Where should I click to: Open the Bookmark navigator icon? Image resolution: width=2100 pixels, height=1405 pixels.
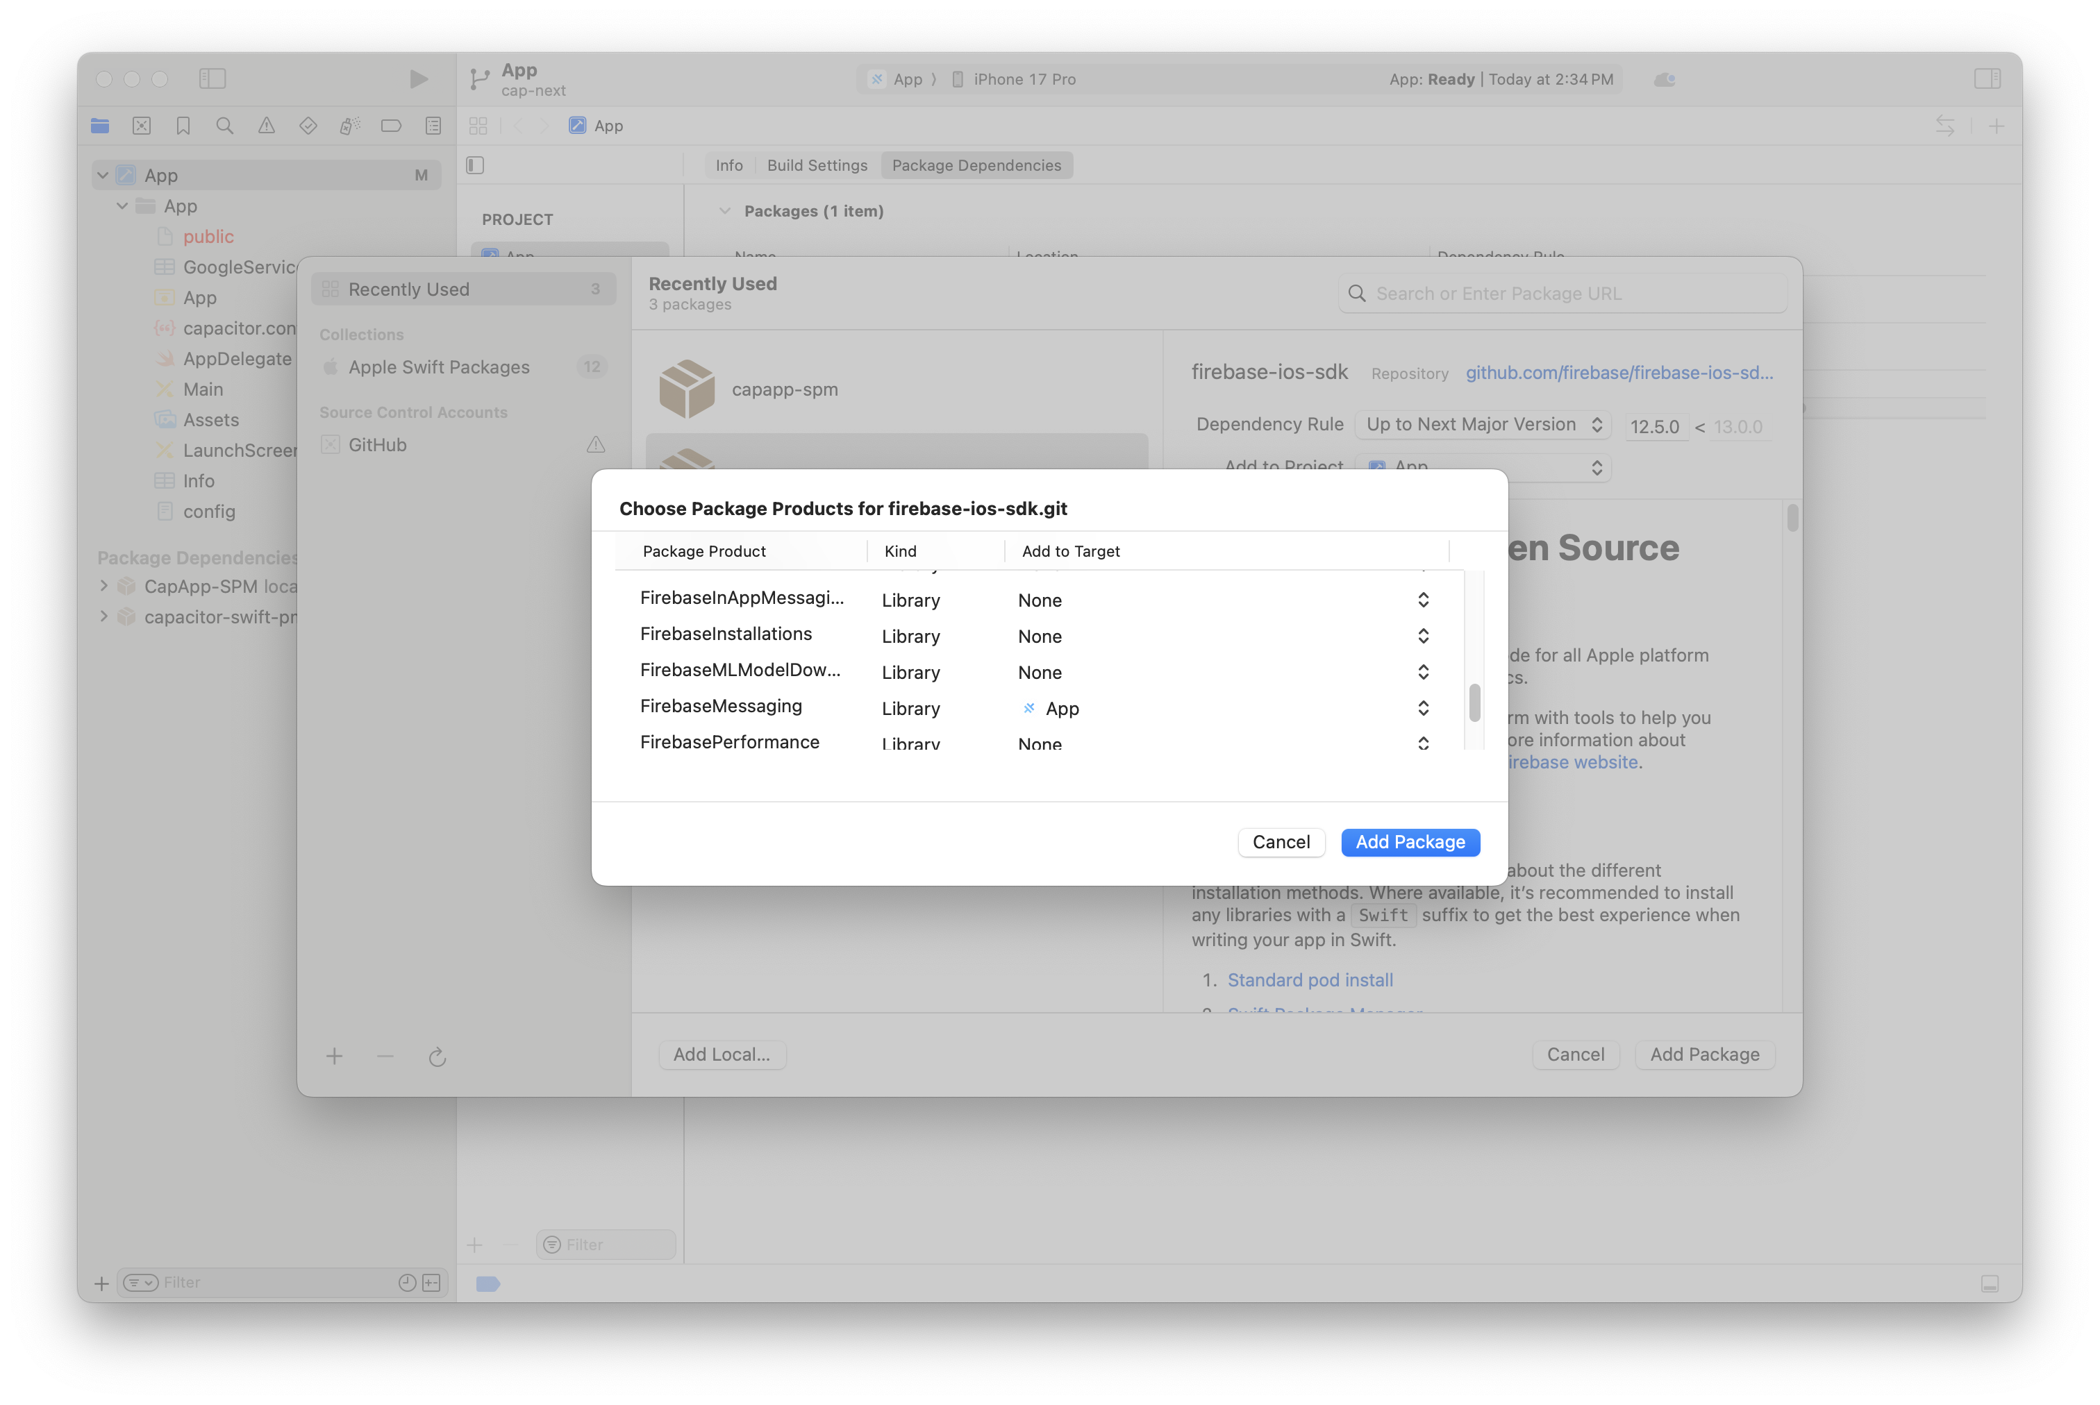[x=183, y=126]
